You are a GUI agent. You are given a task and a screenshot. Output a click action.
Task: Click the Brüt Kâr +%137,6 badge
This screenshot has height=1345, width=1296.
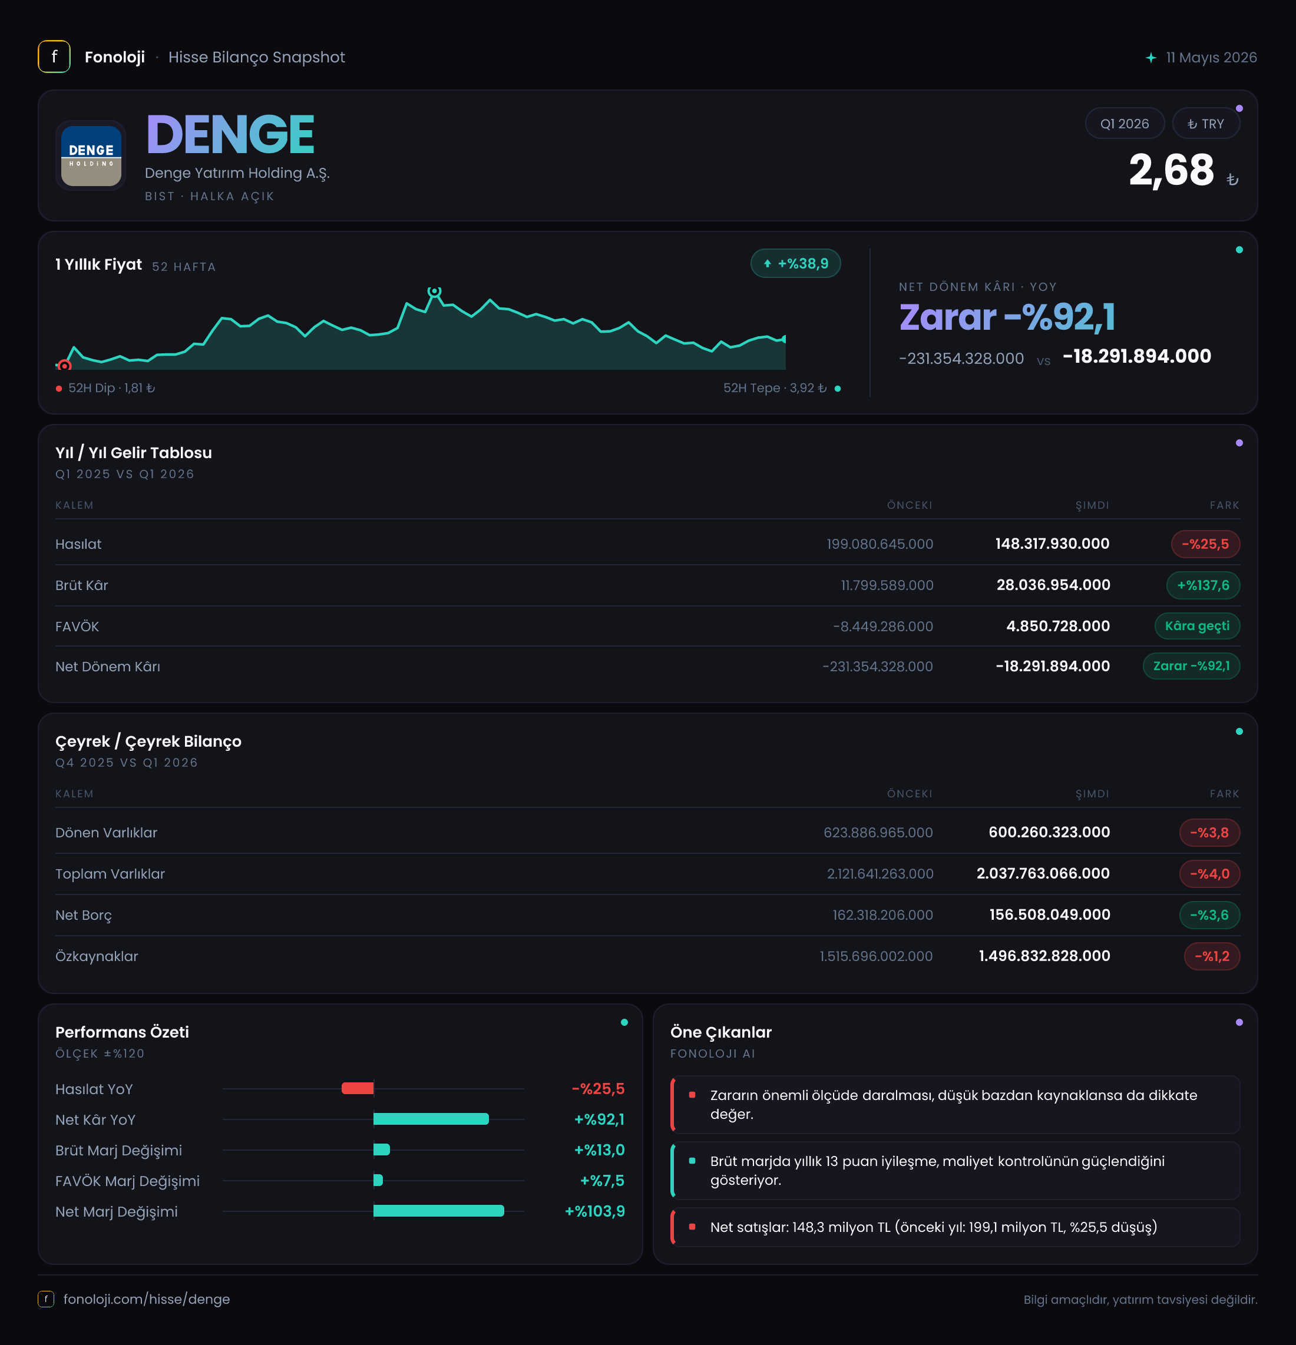1204,585
